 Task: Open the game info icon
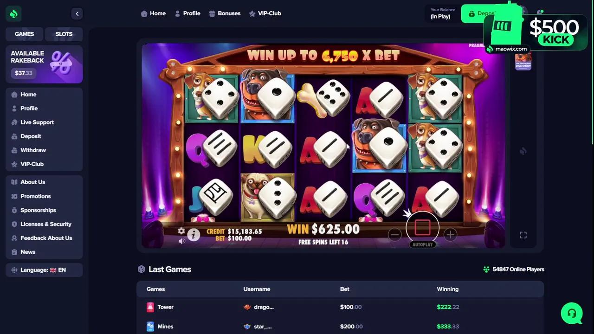coord(194,235)
